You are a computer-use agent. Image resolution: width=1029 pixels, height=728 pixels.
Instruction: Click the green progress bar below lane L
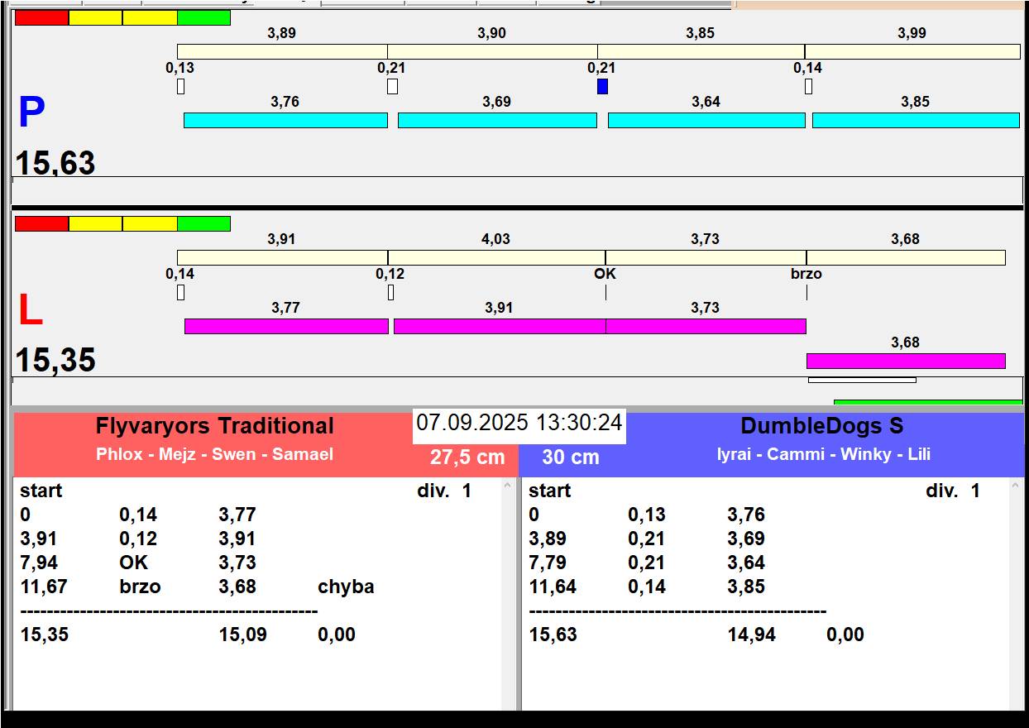click(x=928, y=403)
